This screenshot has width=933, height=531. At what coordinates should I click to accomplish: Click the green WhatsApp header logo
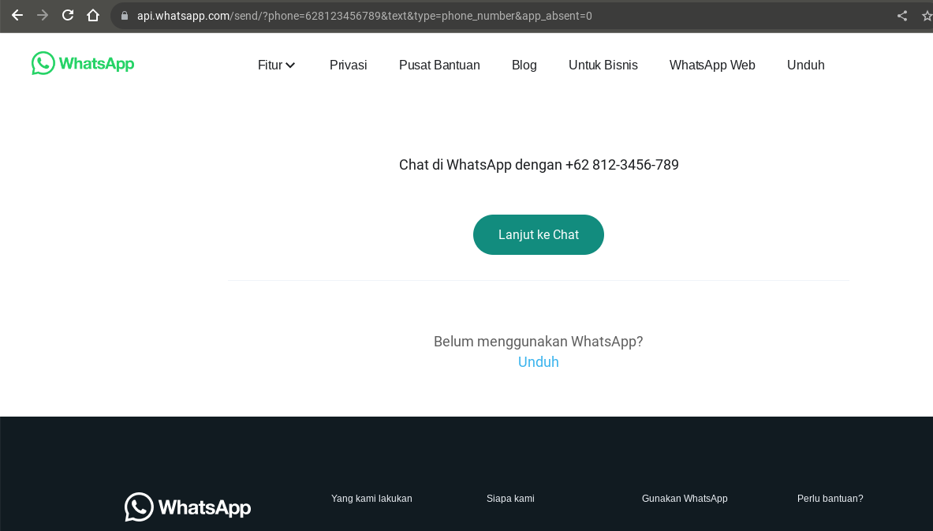(x=83, y=64)
